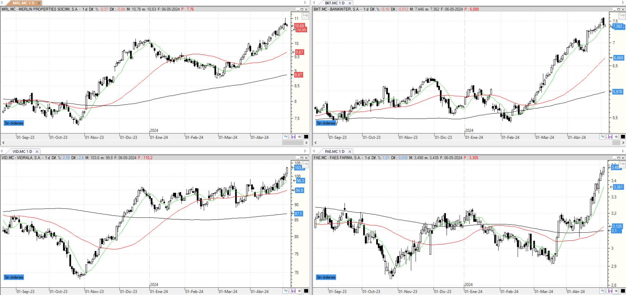Toggle Log scale on Merlin Properties chart
This screenshot has height=295, width=626.
(x=305, y=15)
